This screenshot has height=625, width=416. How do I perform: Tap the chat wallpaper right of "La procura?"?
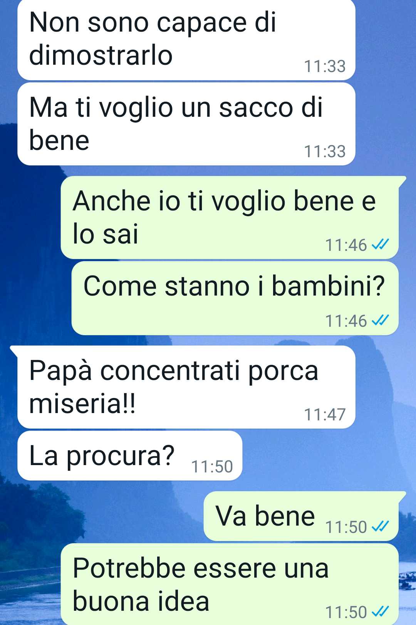(x=327, y=456)
